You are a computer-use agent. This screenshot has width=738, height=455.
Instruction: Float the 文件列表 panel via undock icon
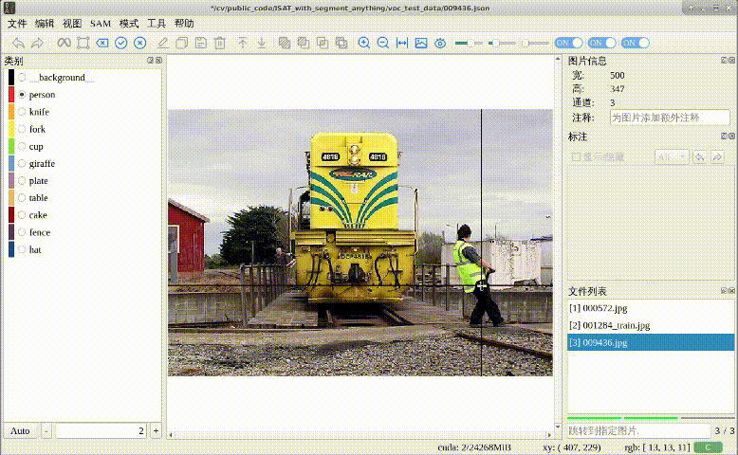(x=724, y=291)
